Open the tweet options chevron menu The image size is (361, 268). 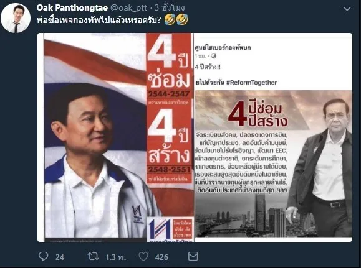click(x=347, y=9)
